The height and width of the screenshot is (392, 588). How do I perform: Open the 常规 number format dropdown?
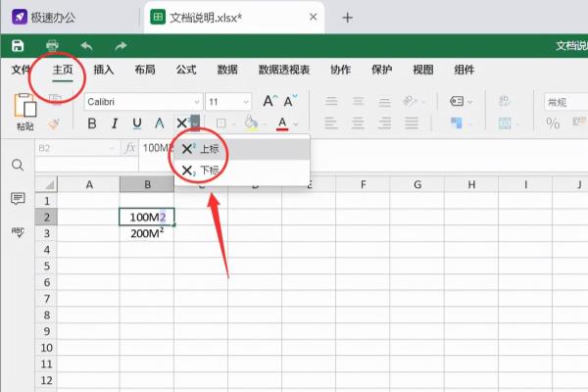565,102
